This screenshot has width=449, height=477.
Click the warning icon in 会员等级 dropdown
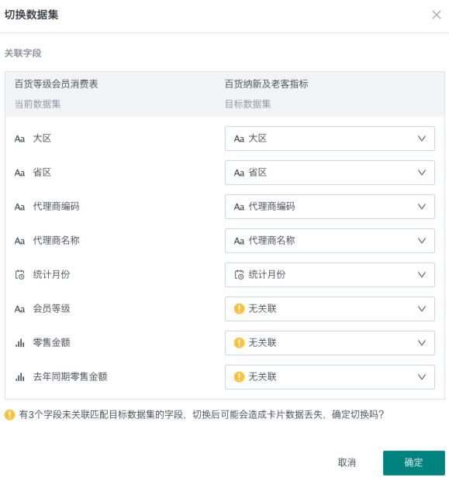(239, 309)
